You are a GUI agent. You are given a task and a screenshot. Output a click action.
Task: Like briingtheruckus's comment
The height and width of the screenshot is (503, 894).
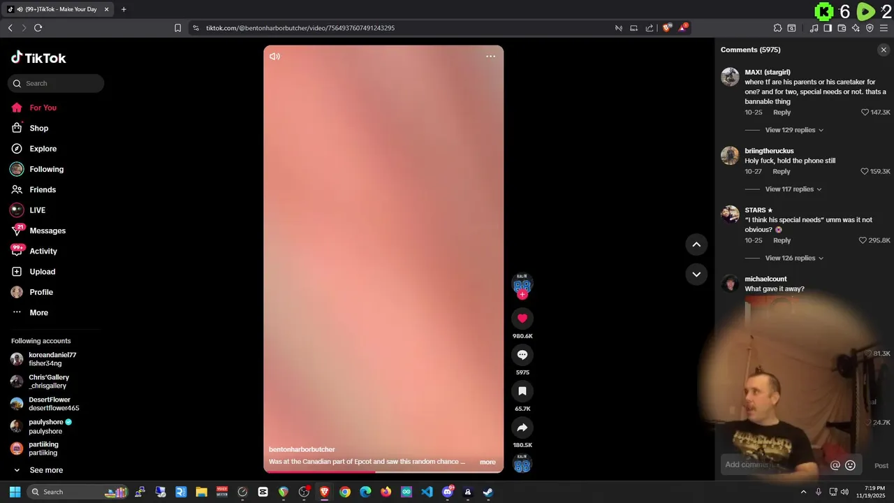[865, 171]
